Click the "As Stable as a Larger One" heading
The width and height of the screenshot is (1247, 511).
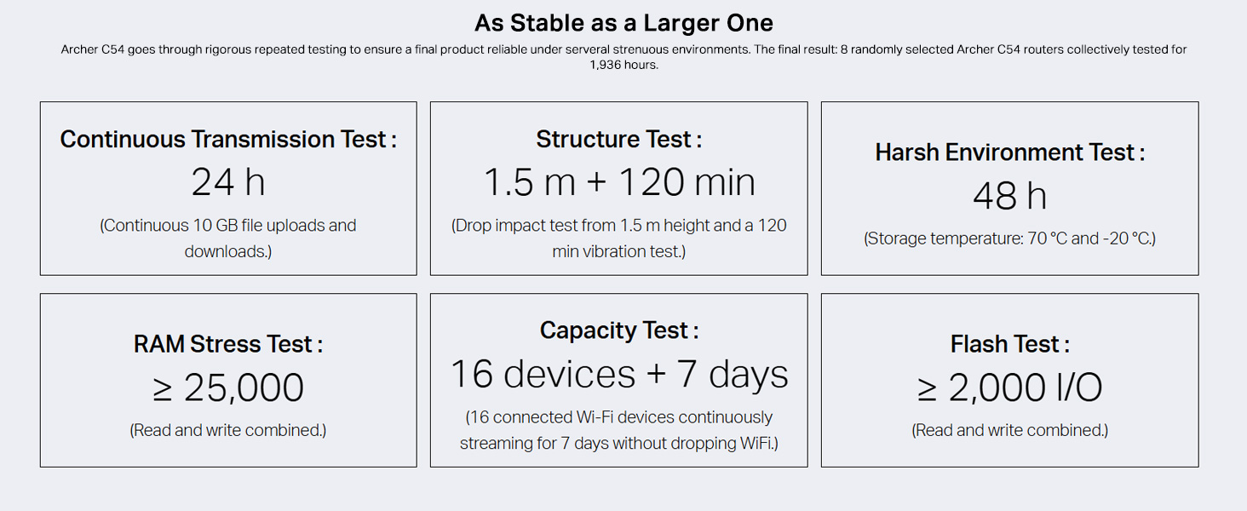coord(623,22)
